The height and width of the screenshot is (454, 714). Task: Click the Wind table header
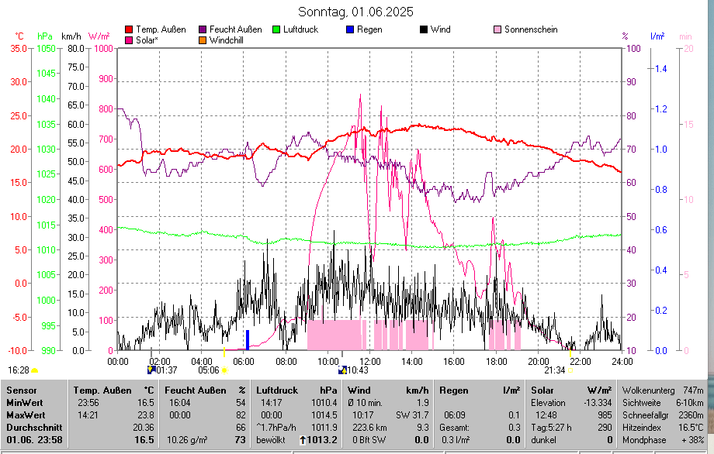click(x=359, y=390)
